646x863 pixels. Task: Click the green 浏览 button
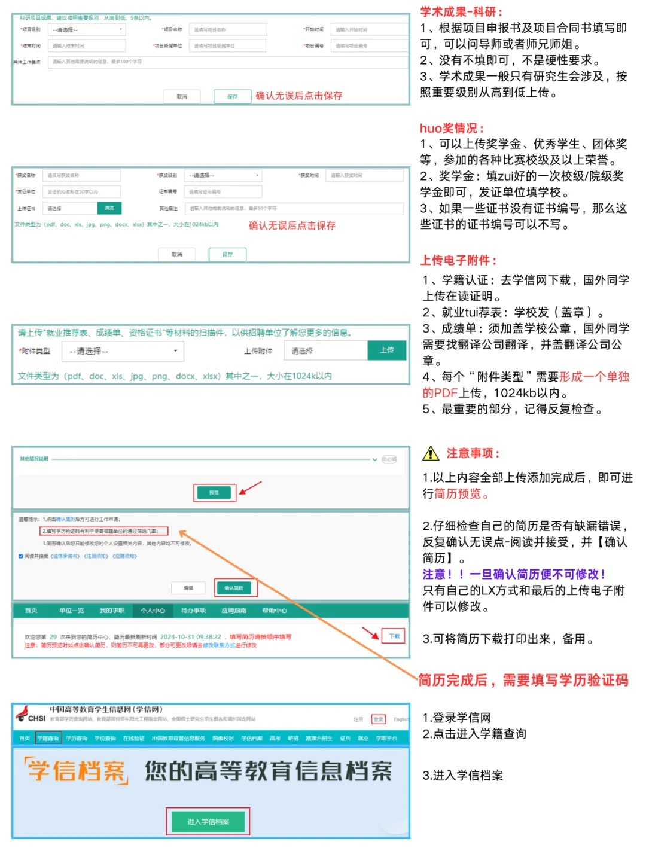(x=109, y=208)
